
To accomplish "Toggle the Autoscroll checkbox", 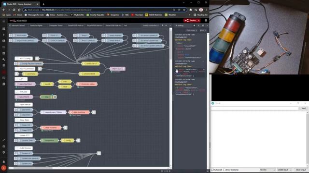I will point(212,170).
